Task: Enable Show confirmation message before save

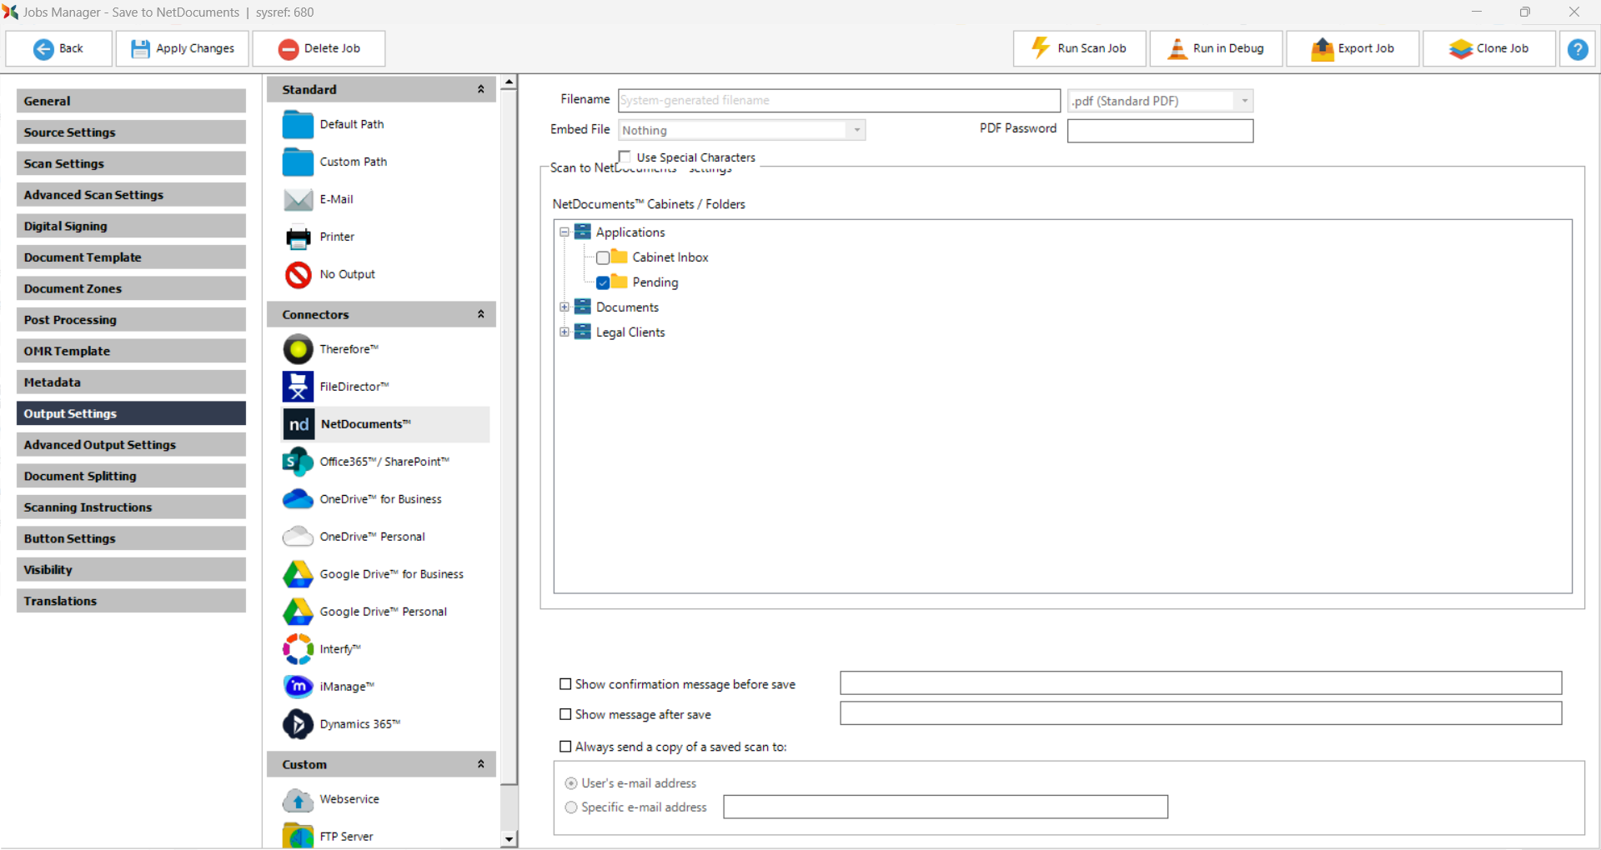Action: 565,684
